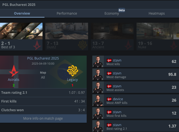Open the Economy tab
This screenshot has height=132, width=179.
click(112, 13)
